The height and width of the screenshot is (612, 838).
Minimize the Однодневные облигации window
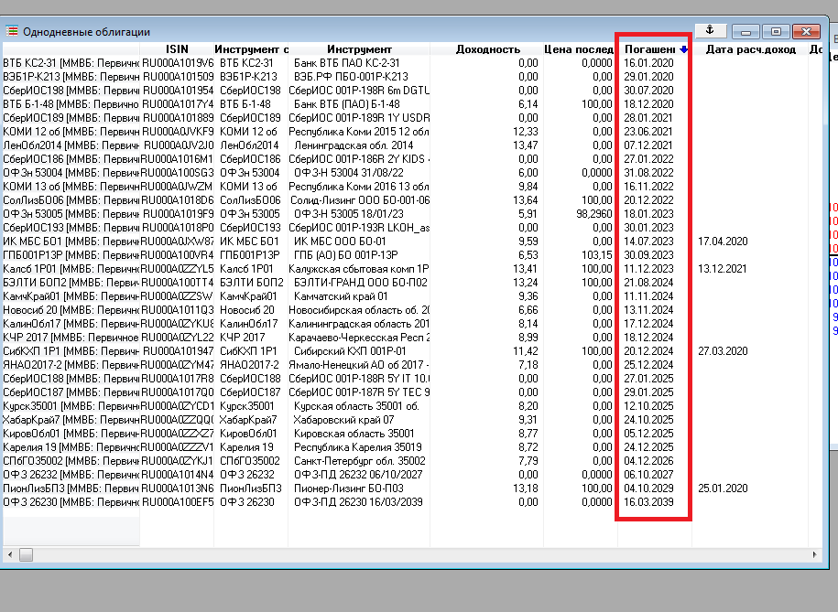746,31
